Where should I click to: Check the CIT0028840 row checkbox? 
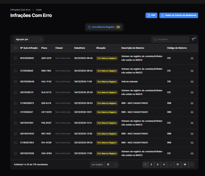[15, 71]
